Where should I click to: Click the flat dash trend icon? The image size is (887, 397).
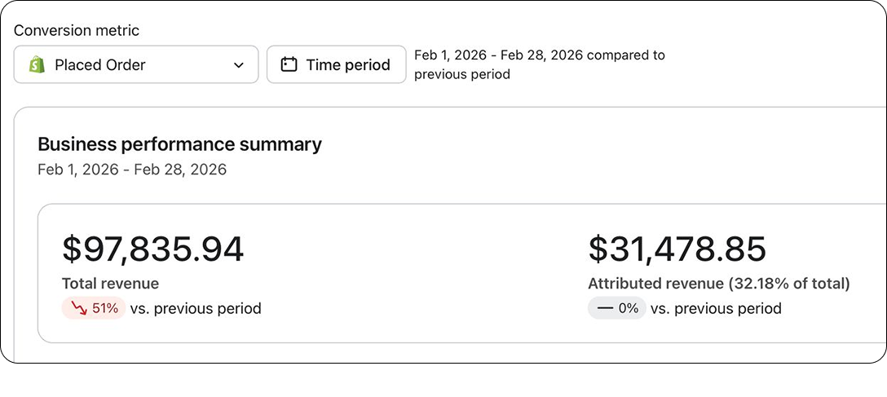click(605, 308)
